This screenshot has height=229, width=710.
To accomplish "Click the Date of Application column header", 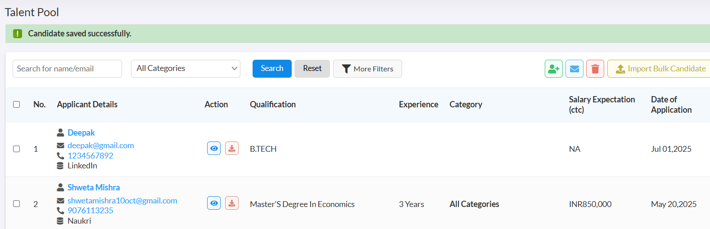I will point(671,105).
